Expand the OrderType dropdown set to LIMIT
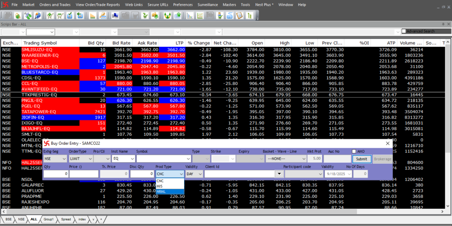Image resolution: width=452 pixels, height=226 pixels. tap(79, 158)
